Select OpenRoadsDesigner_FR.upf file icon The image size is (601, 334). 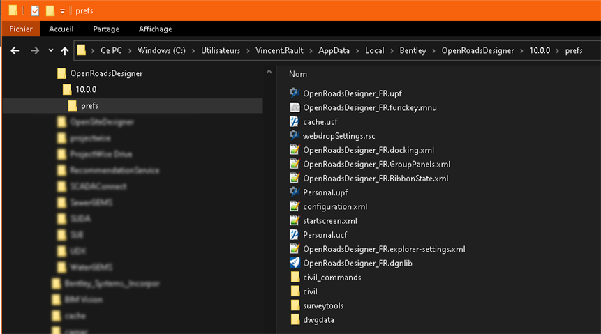click(x=295, y=93)
